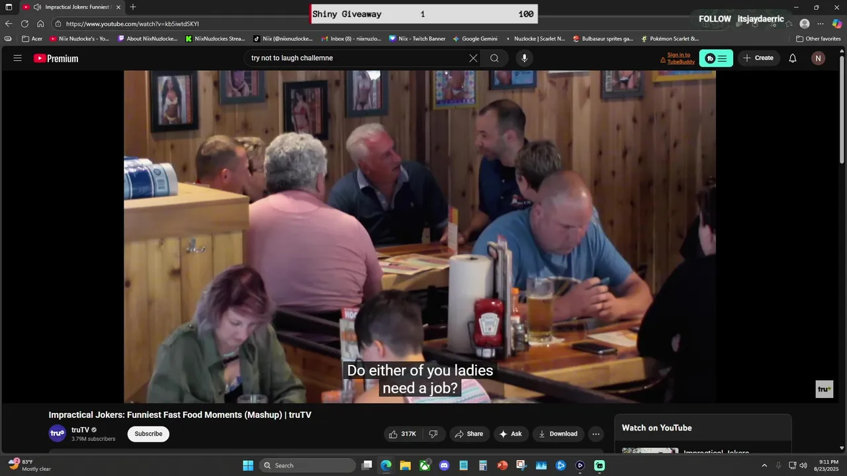Switch to the Impractical Jokers browser tab
The height and width of the screenshot is (476, 847).
pyautogui.click(x=71, y=7)
